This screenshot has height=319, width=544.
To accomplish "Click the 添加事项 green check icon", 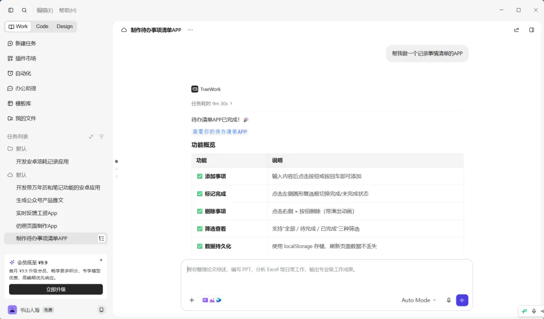I will coord(200,176).
